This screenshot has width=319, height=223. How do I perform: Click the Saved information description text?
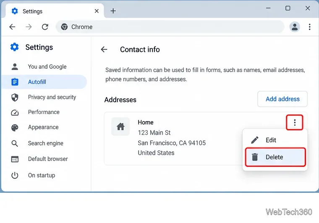click(x=205, y=75)
